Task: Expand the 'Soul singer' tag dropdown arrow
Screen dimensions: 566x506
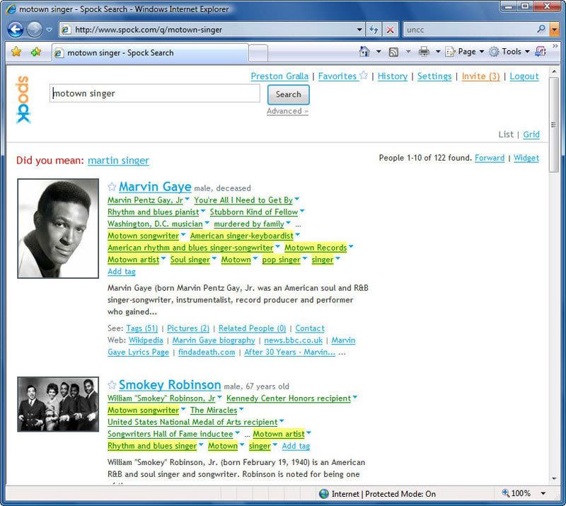Action: (214, 258)
